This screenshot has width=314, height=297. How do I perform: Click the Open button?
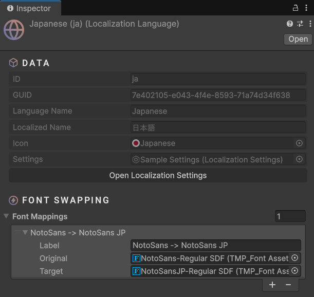click(298, 39)
